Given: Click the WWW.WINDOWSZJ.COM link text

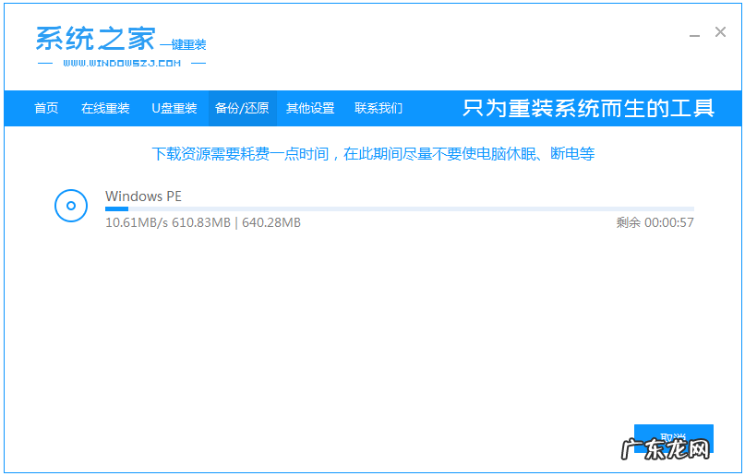Looking at the screenshot, I should [x=122, y=63].
